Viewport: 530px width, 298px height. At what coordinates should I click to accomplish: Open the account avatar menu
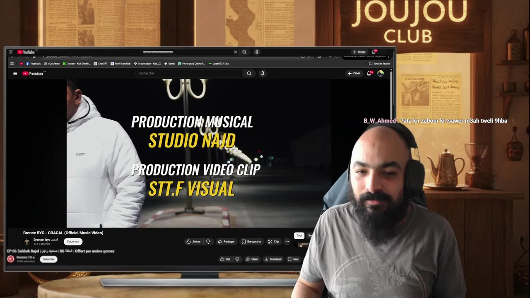click(381, 73)
